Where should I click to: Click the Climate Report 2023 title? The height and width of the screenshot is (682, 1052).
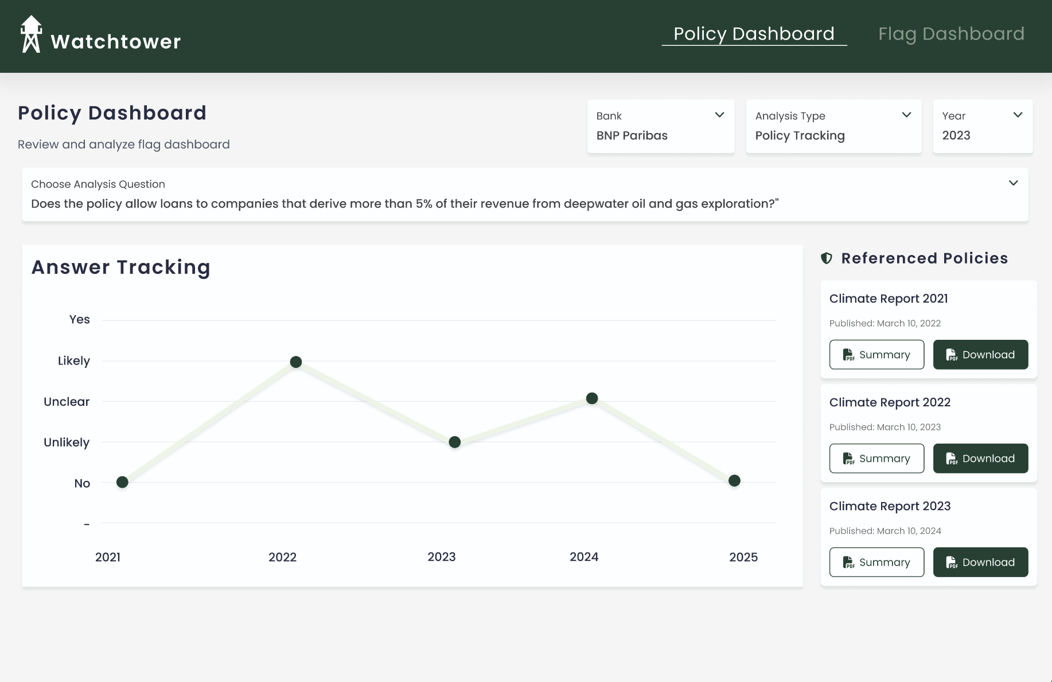coord(890,506)
